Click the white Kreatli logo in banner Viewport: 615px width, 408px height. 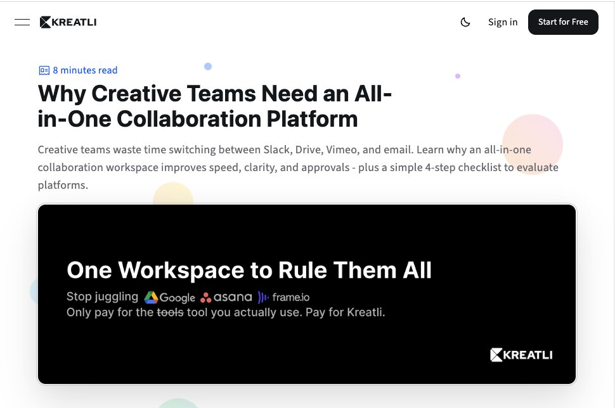point(521,355)
